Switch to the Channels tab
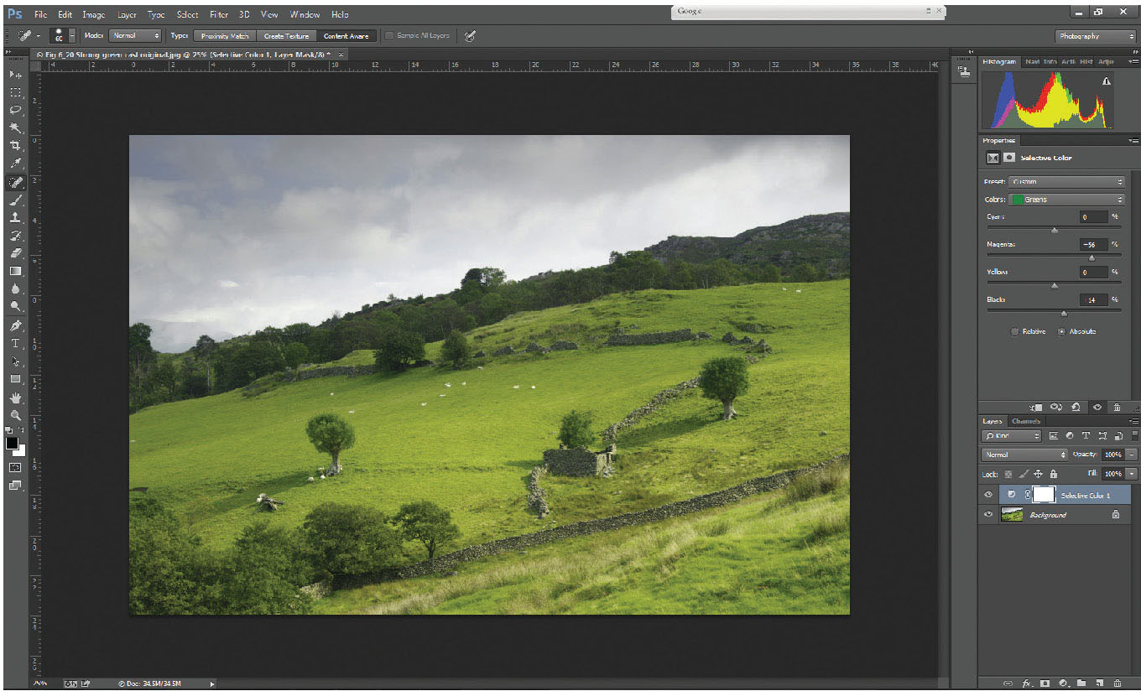 (1025, 421)
